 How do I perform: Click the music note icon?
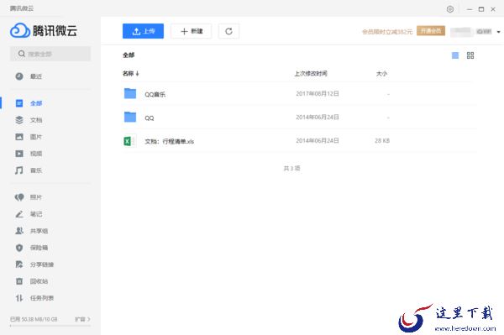pos(19,170)
